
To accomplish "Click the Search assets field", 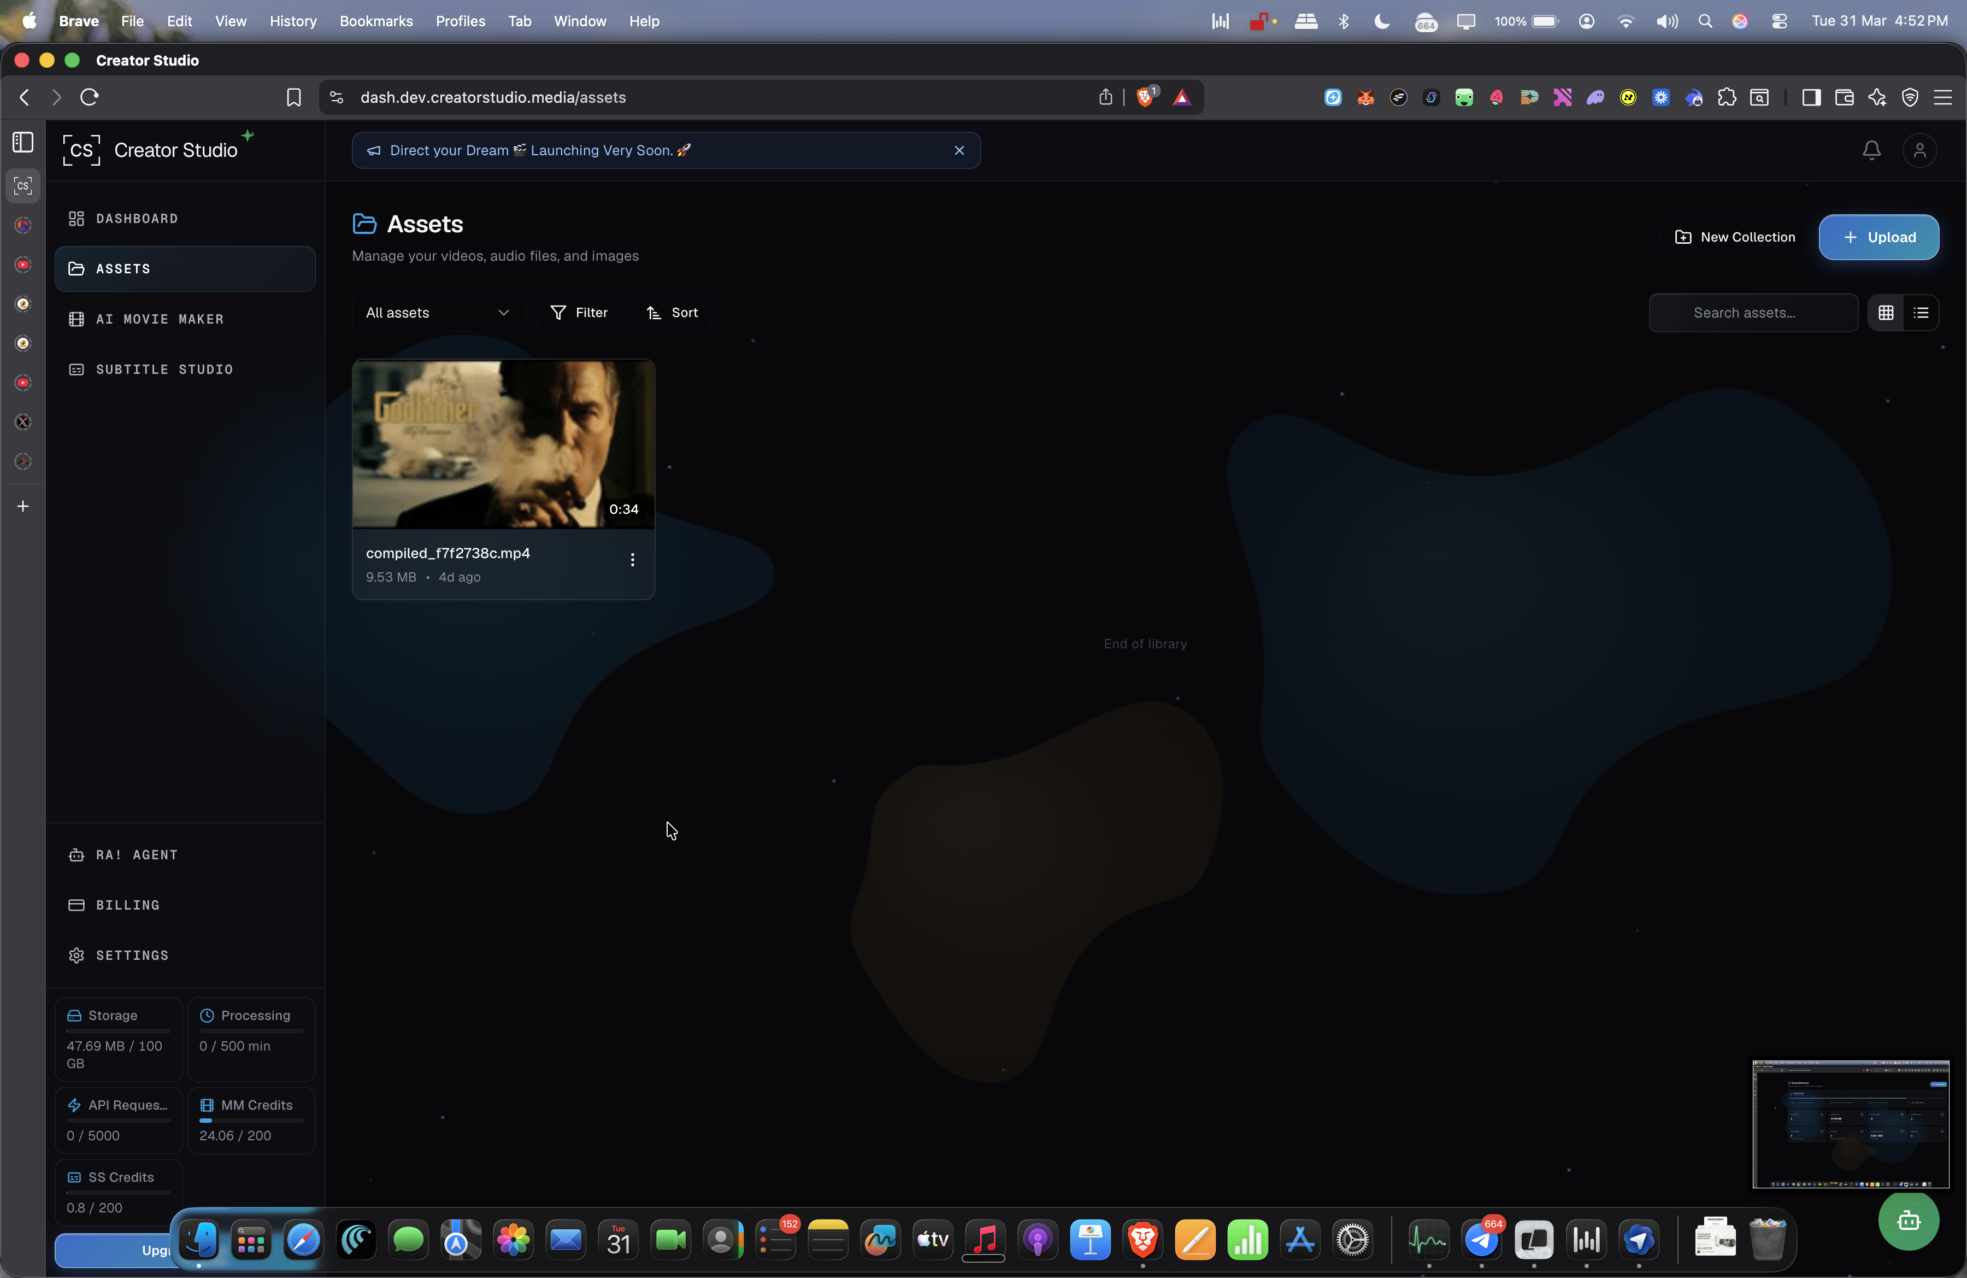I will click(1753, 313).
